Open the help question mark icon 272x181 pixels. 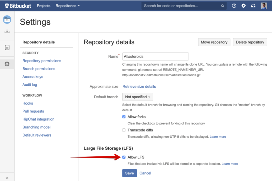[234, 6]
